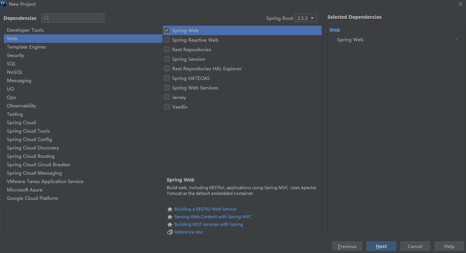Viewport: 466px width, 253px height.
Task: Open Spring Cloud Messaging category
Action: pyautogui.click(x=83, y=173)
